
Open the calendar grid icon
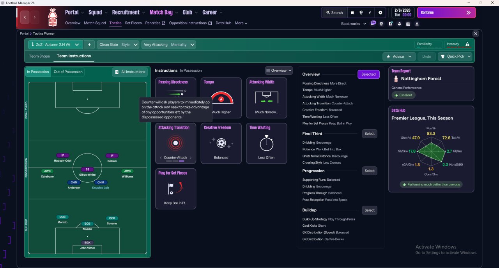(408, 24)
